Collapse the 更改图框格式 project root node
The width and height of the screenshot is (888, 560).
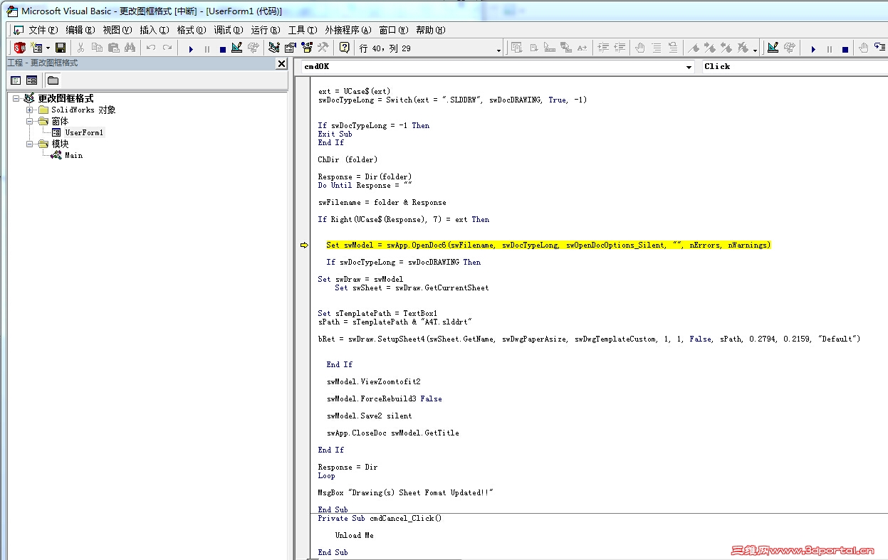16,98
